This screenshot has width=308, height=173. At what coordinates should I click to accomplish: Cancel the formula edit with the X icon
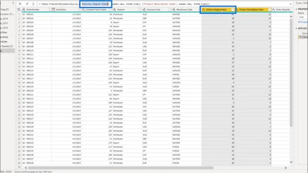[20, 4]
